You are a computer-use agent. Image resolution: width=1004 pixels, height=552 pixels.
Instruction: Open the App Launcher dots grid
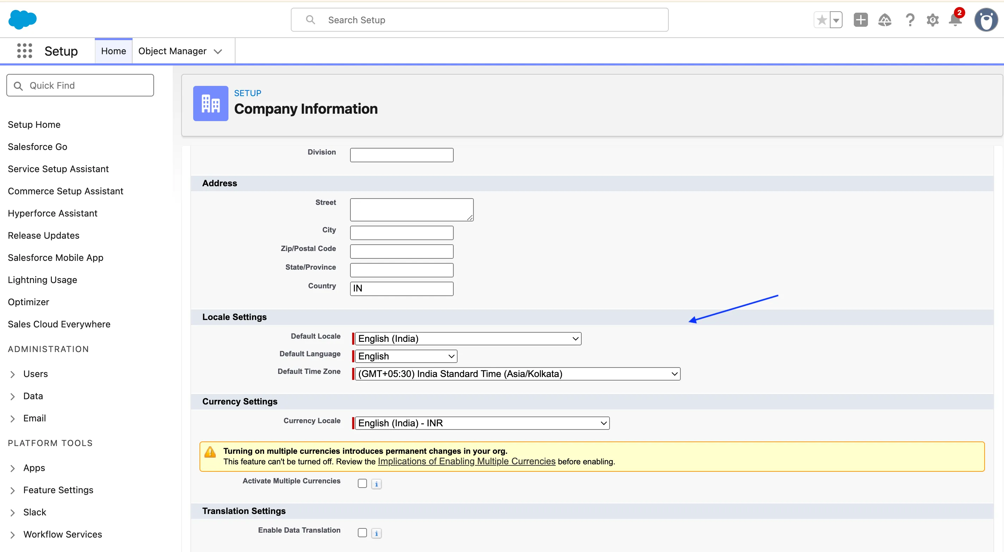[x=25, y=51]
